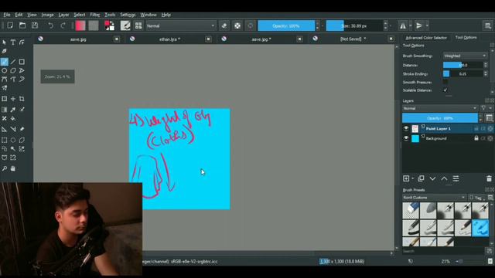Toggle horizontal mirror tool
The image size is (495, 278).
(x=403, y=25)
